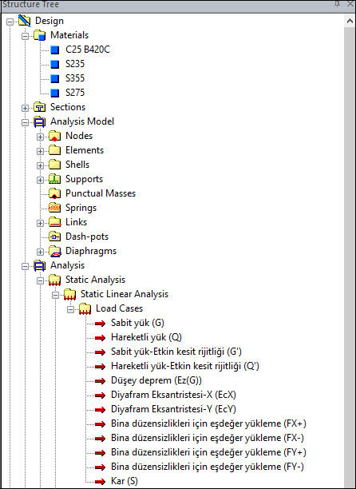Collapse the Materials branch
This screenshot has height=489, width=356.
(26, 37)
